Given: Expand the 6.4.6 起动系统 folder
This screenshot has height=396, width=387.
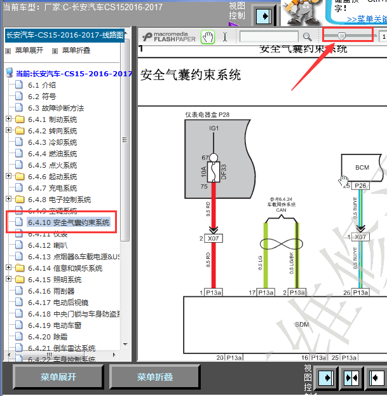Looking at the screenshot, I should 9,176.
